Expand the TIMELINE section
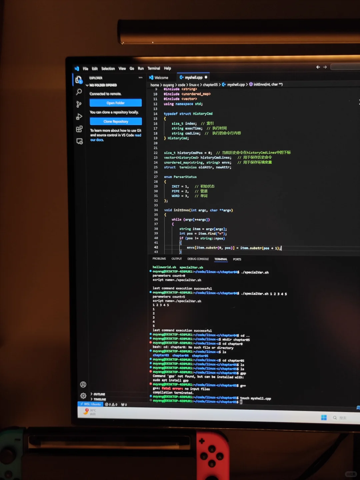Image resolution: width=360 pixels, height=480 pixels. click(99, 399)
